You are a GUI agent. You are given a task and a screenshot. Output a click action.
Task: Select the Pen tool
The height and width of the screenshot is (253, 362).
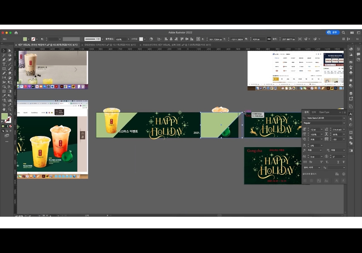(4, 60)
